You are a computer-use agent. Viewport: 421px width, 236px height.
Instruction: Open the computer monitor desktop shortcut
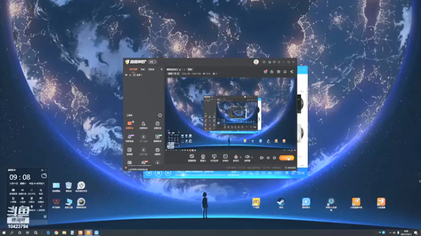click(x=69, y=203)
